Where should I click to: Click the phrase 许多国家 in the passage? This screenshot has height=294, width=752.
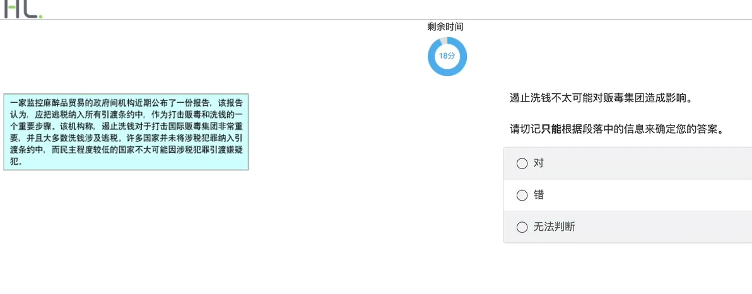[146, 139]
